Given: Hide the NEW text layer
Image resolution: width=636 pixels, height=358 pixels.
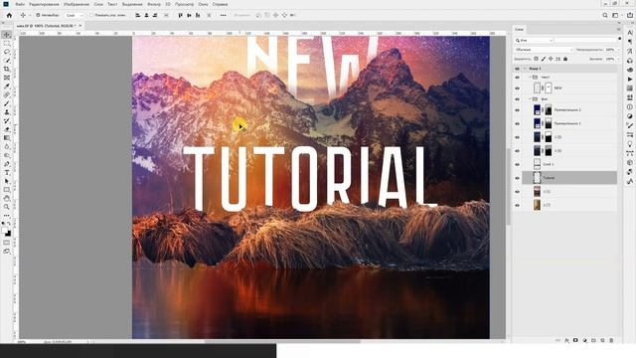Looking at the screenshot, I should coord(517,89).
